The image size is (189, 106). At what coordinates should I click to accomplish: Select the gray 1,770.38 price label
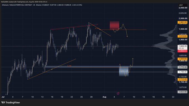(x=183, y=67)
